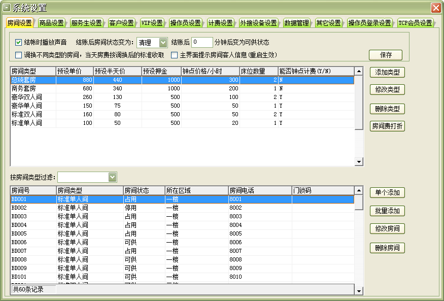Open 结账后房间状态 dropdown showing 清理
The width and height of the screenshot is (444, 301).
pyautogui.click(x=163, y=43)
